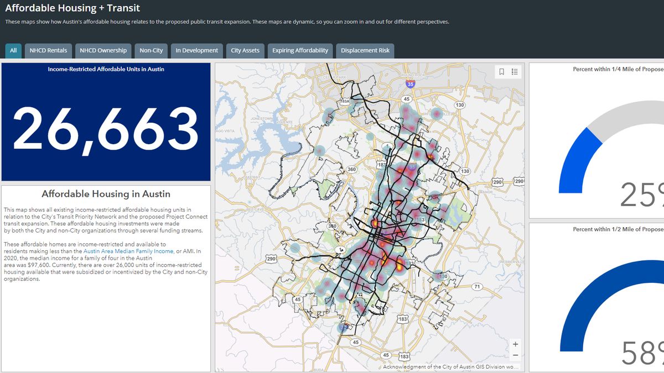The width and height of the screenshot is (664, 373).
Task: Show the In Development tab
Action: point(197,50)
